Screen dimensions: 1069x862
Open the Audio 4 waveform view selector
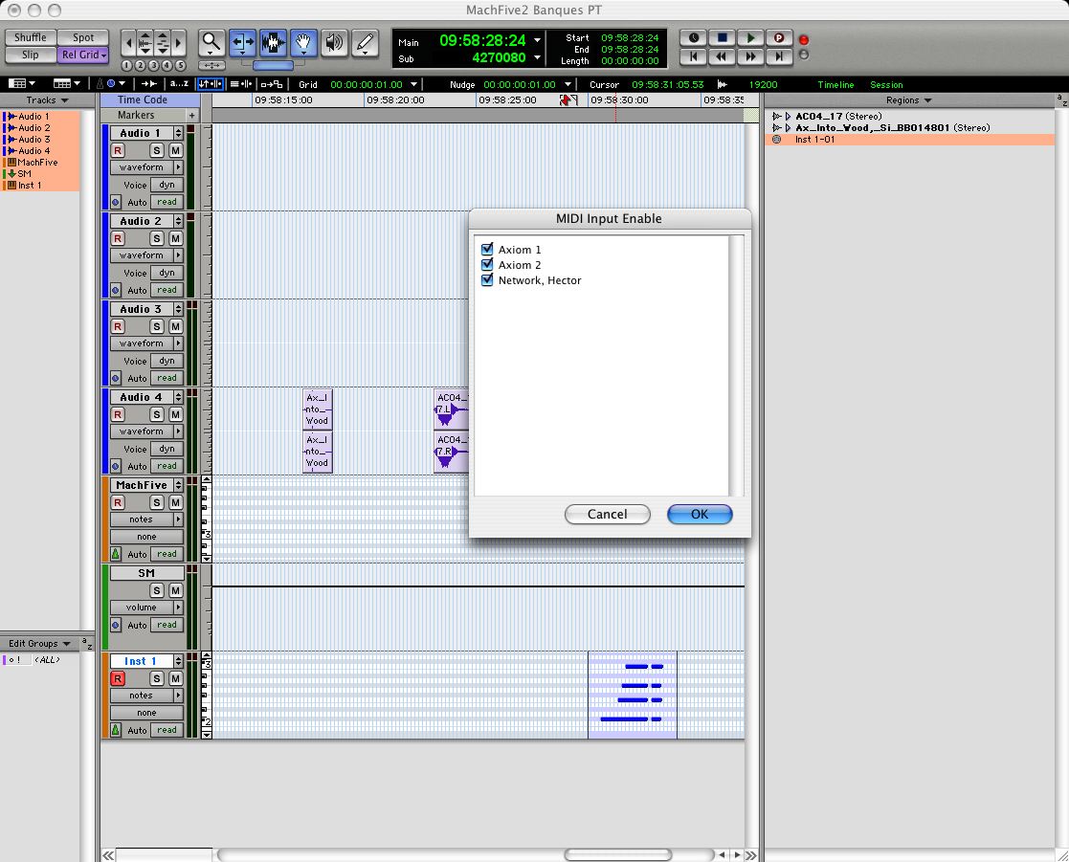(146, 431)
